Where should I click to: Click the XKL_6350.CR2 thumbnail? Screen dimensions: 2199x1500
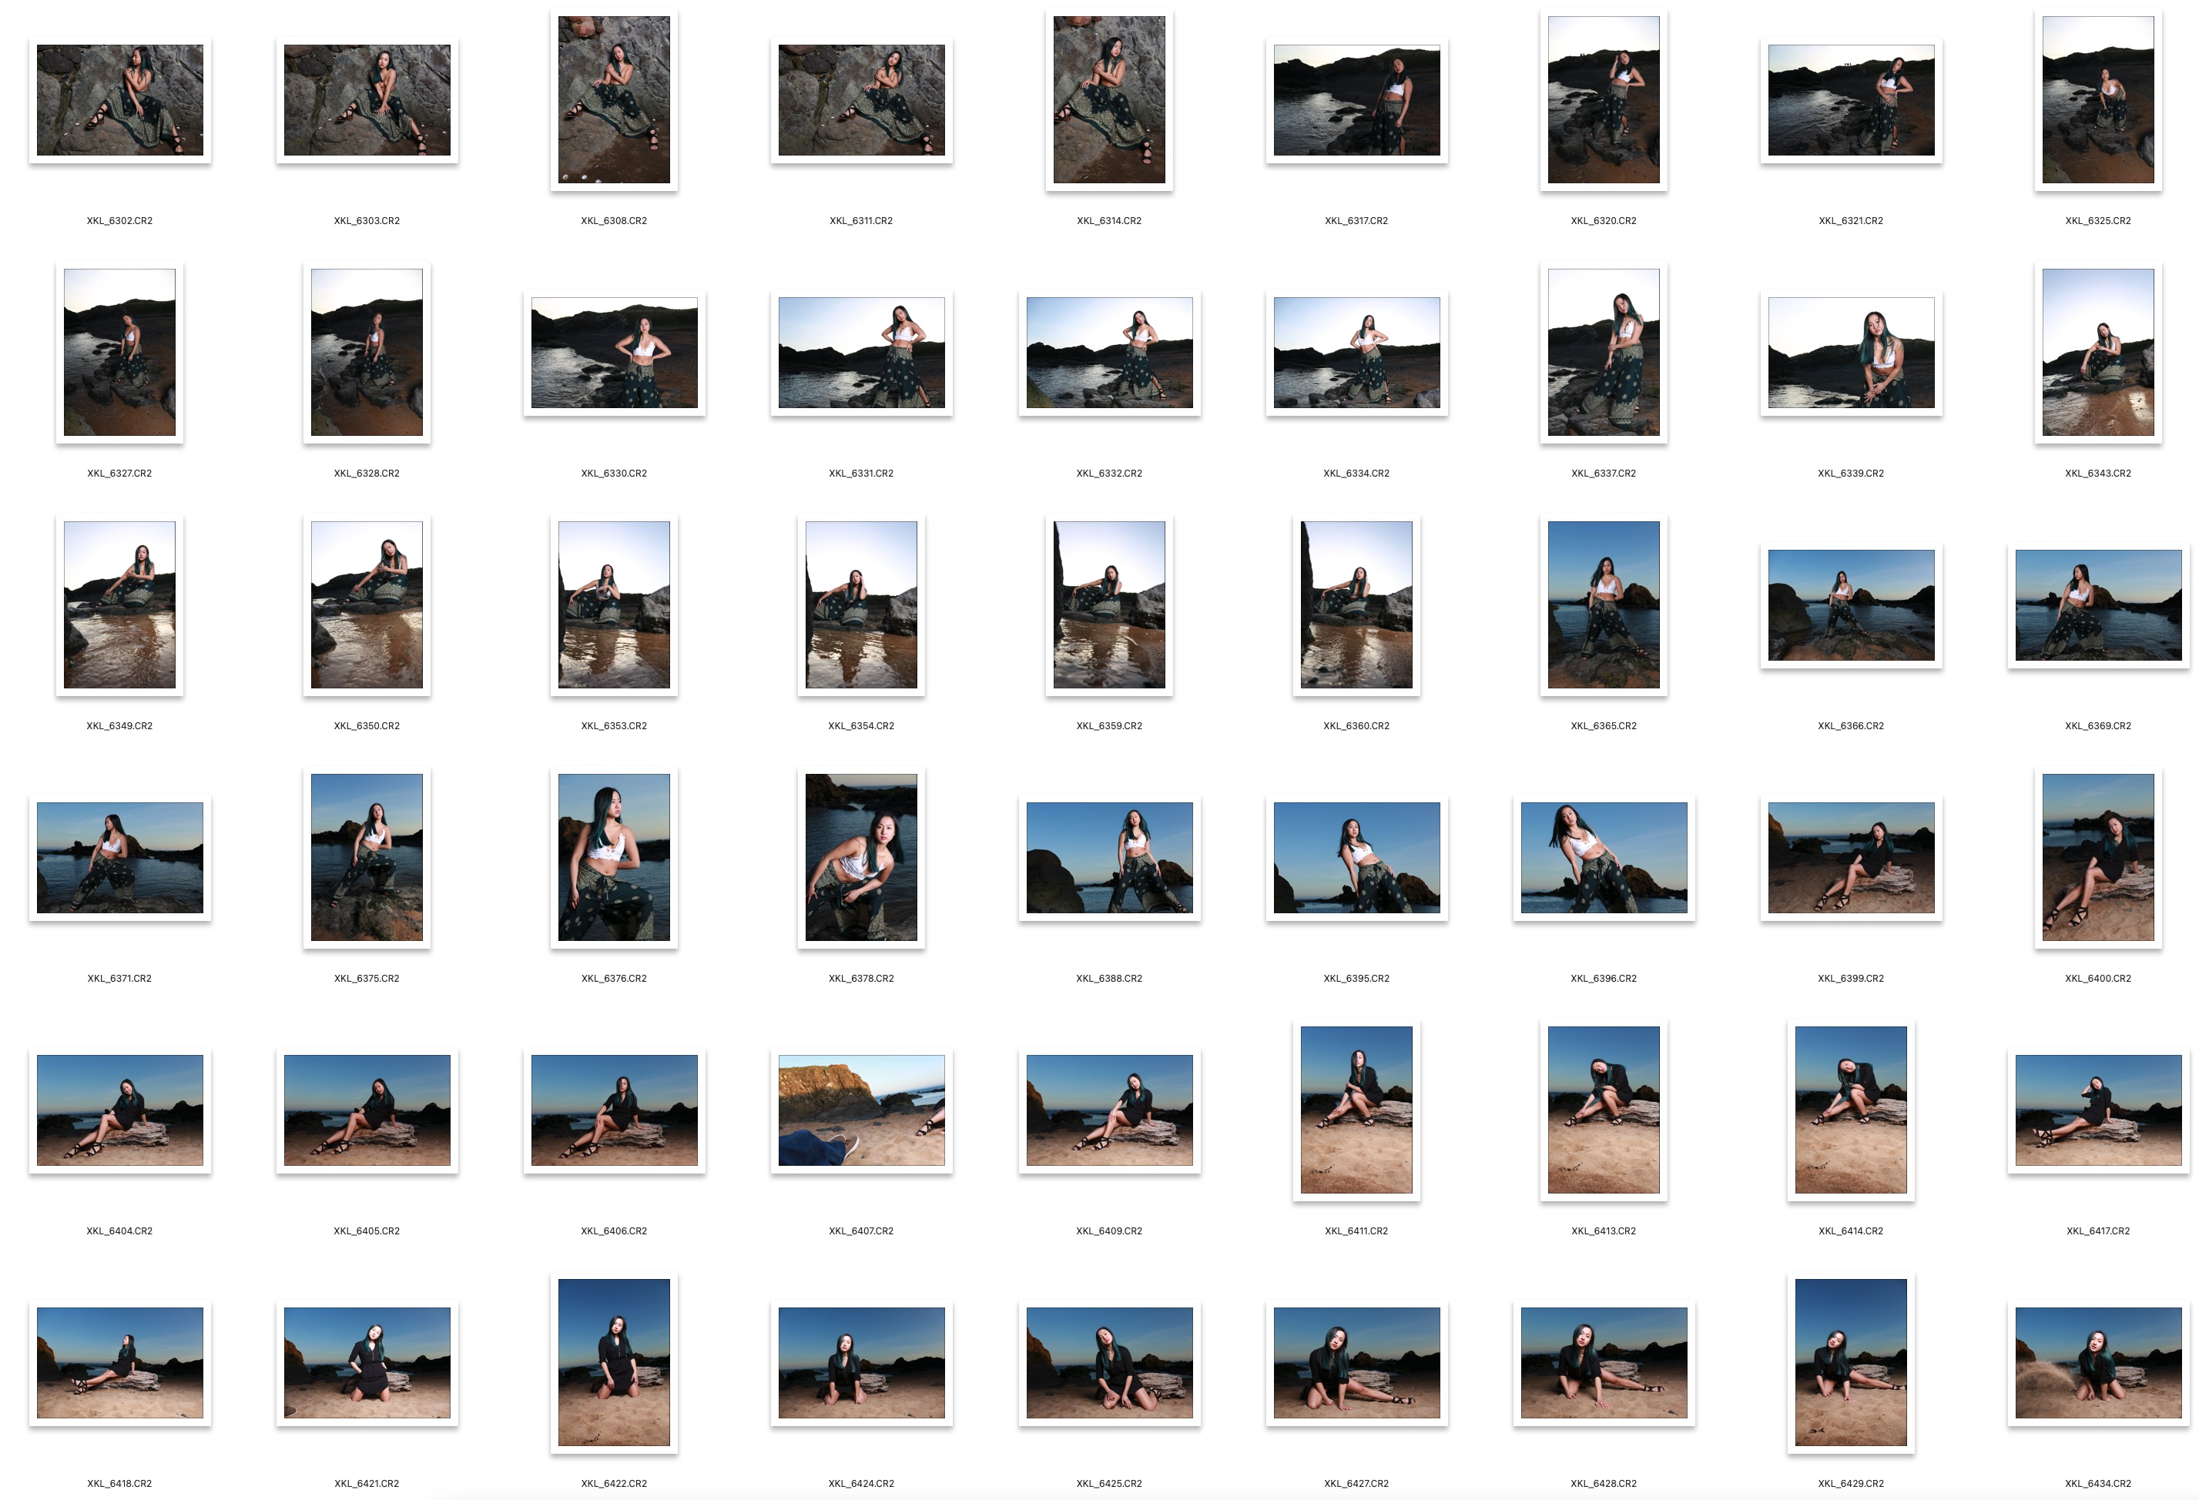366,605
